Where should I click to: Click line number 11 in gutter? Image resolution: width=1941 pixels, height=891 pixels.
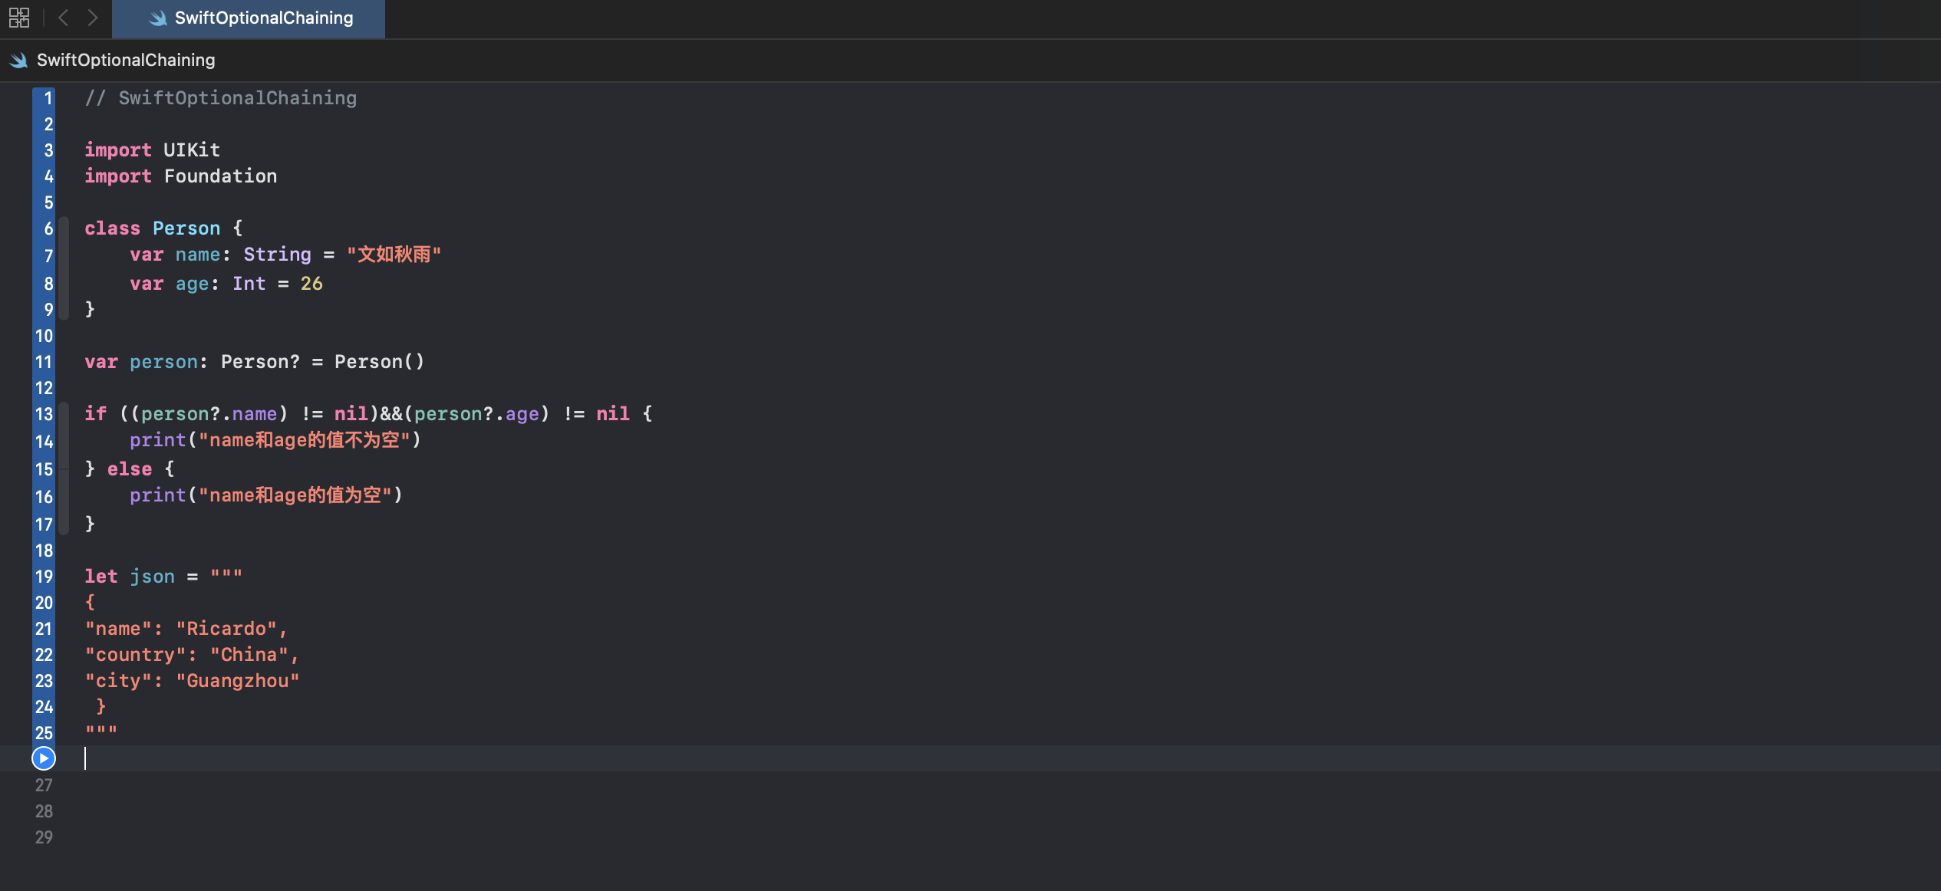coord(44,362)
